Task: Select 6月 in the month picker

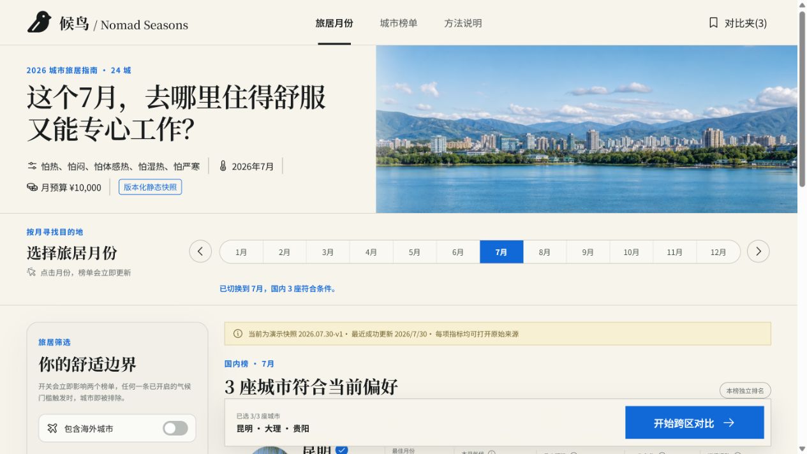Action: [x=458, y=252]
